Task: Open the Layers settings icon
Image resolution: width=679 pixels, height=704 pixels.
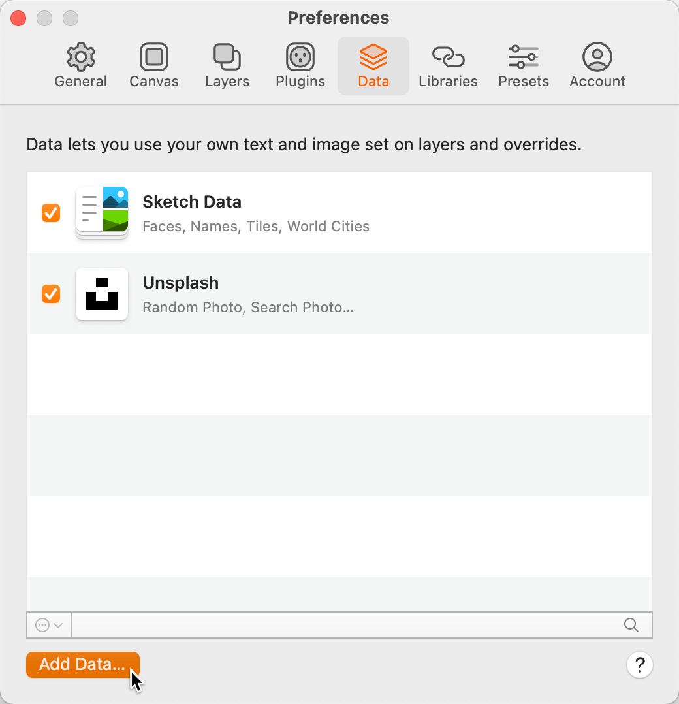Action: (227, 57)
